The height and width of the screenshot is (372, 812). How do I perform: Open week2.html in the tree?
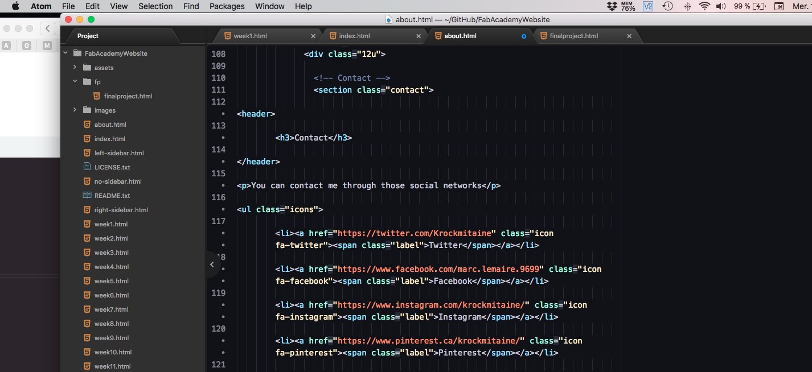(112, 238)
